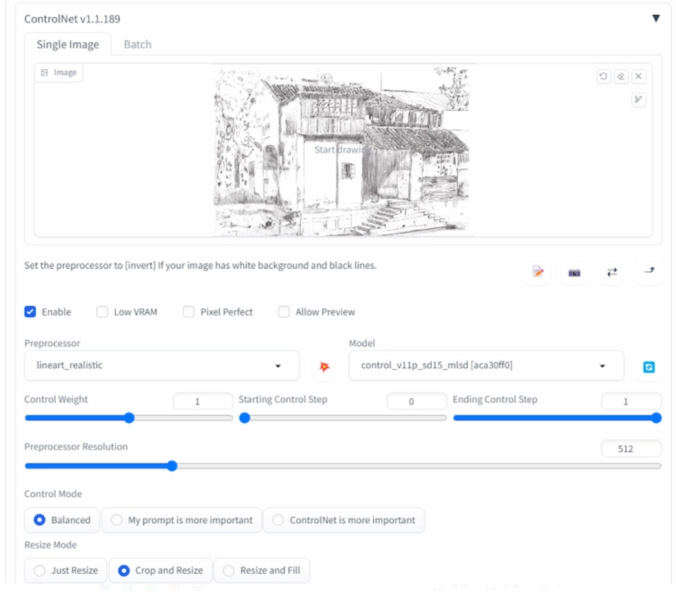The width and height of the screenshot is (676, 595).
Task: Enable the Low VRAM checkbox
Action: (102, 312)
